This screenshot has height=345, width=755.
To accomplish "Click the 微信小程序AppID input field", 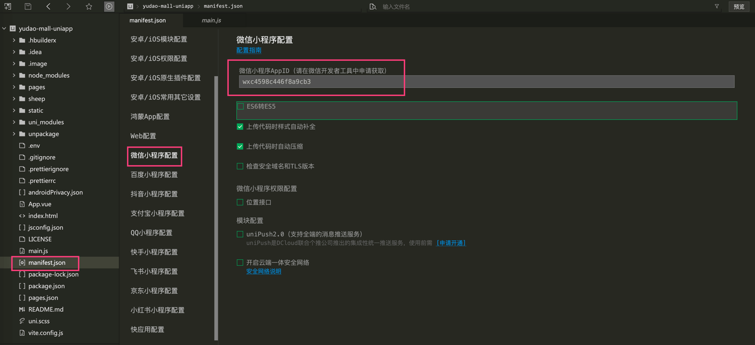I will tap(486, 82).
